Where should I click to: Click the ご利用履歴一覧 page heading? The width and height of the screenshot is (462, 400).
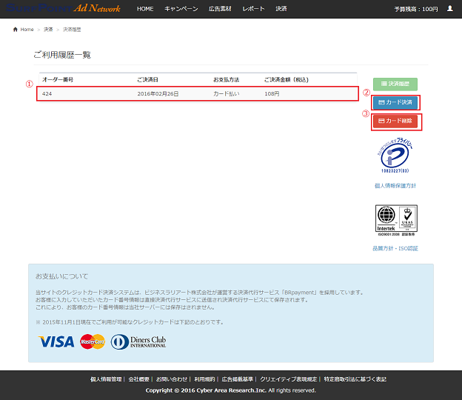tap(62, 55)
